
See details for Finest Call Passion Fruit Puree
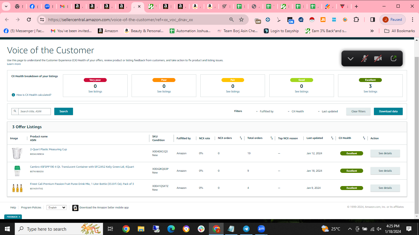point(385,188)
